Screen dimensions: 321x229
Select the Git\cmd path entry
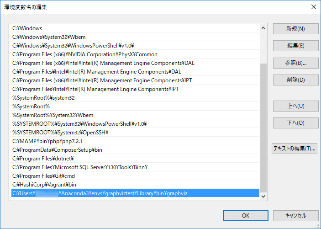pos(43,176)
